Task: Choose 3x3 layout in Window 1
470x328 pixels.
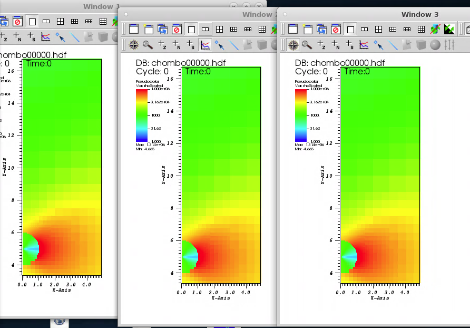Action: 103,21
